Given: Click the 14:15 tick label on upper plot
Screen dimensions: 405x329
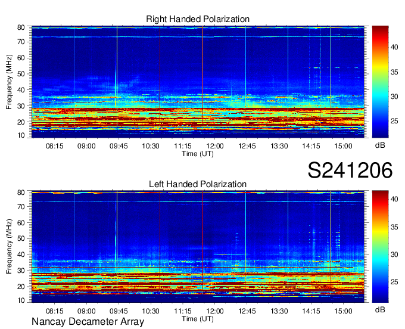Looking at the screenshot, I should point(311,146).
